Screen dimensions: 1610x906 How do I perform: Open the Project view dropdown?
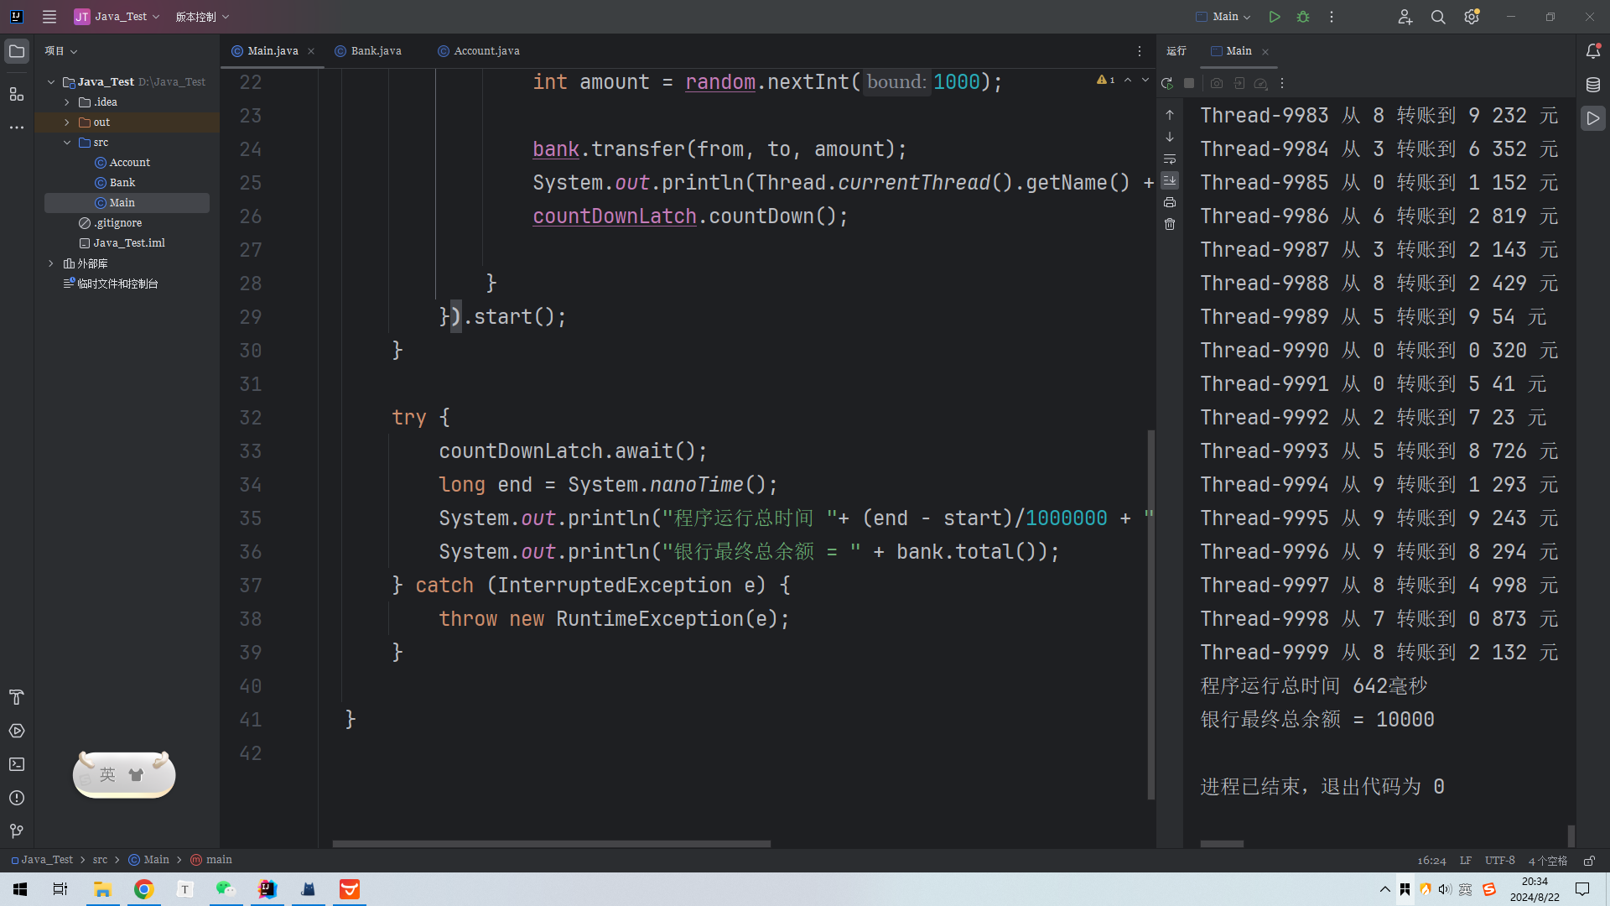click(61, 51)
